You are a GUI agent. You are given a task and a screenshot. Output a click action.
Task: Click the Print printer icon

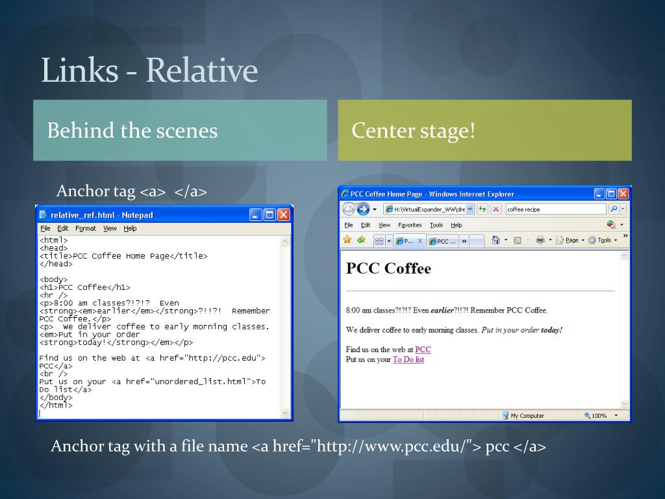pyautogui.click(x=540, y=240)
